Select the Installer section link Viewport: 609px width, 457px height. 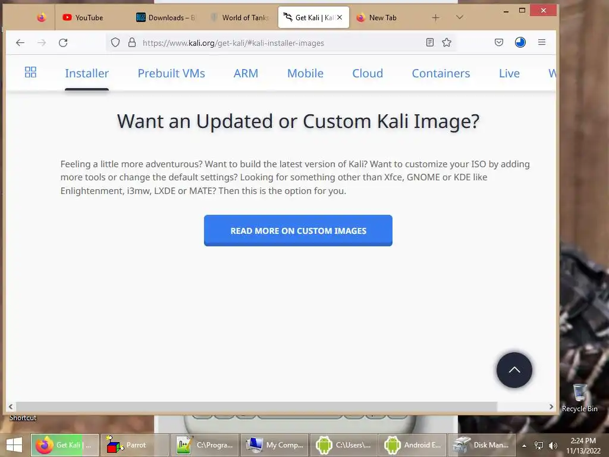coord(87,73)
